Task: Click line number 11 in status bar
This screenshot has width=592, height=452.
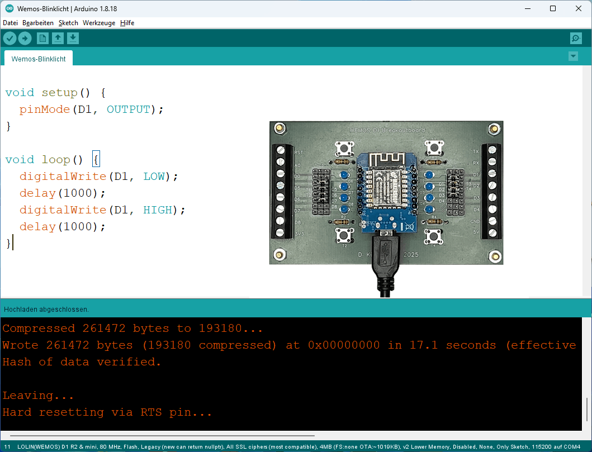Action: click(7, 447)
